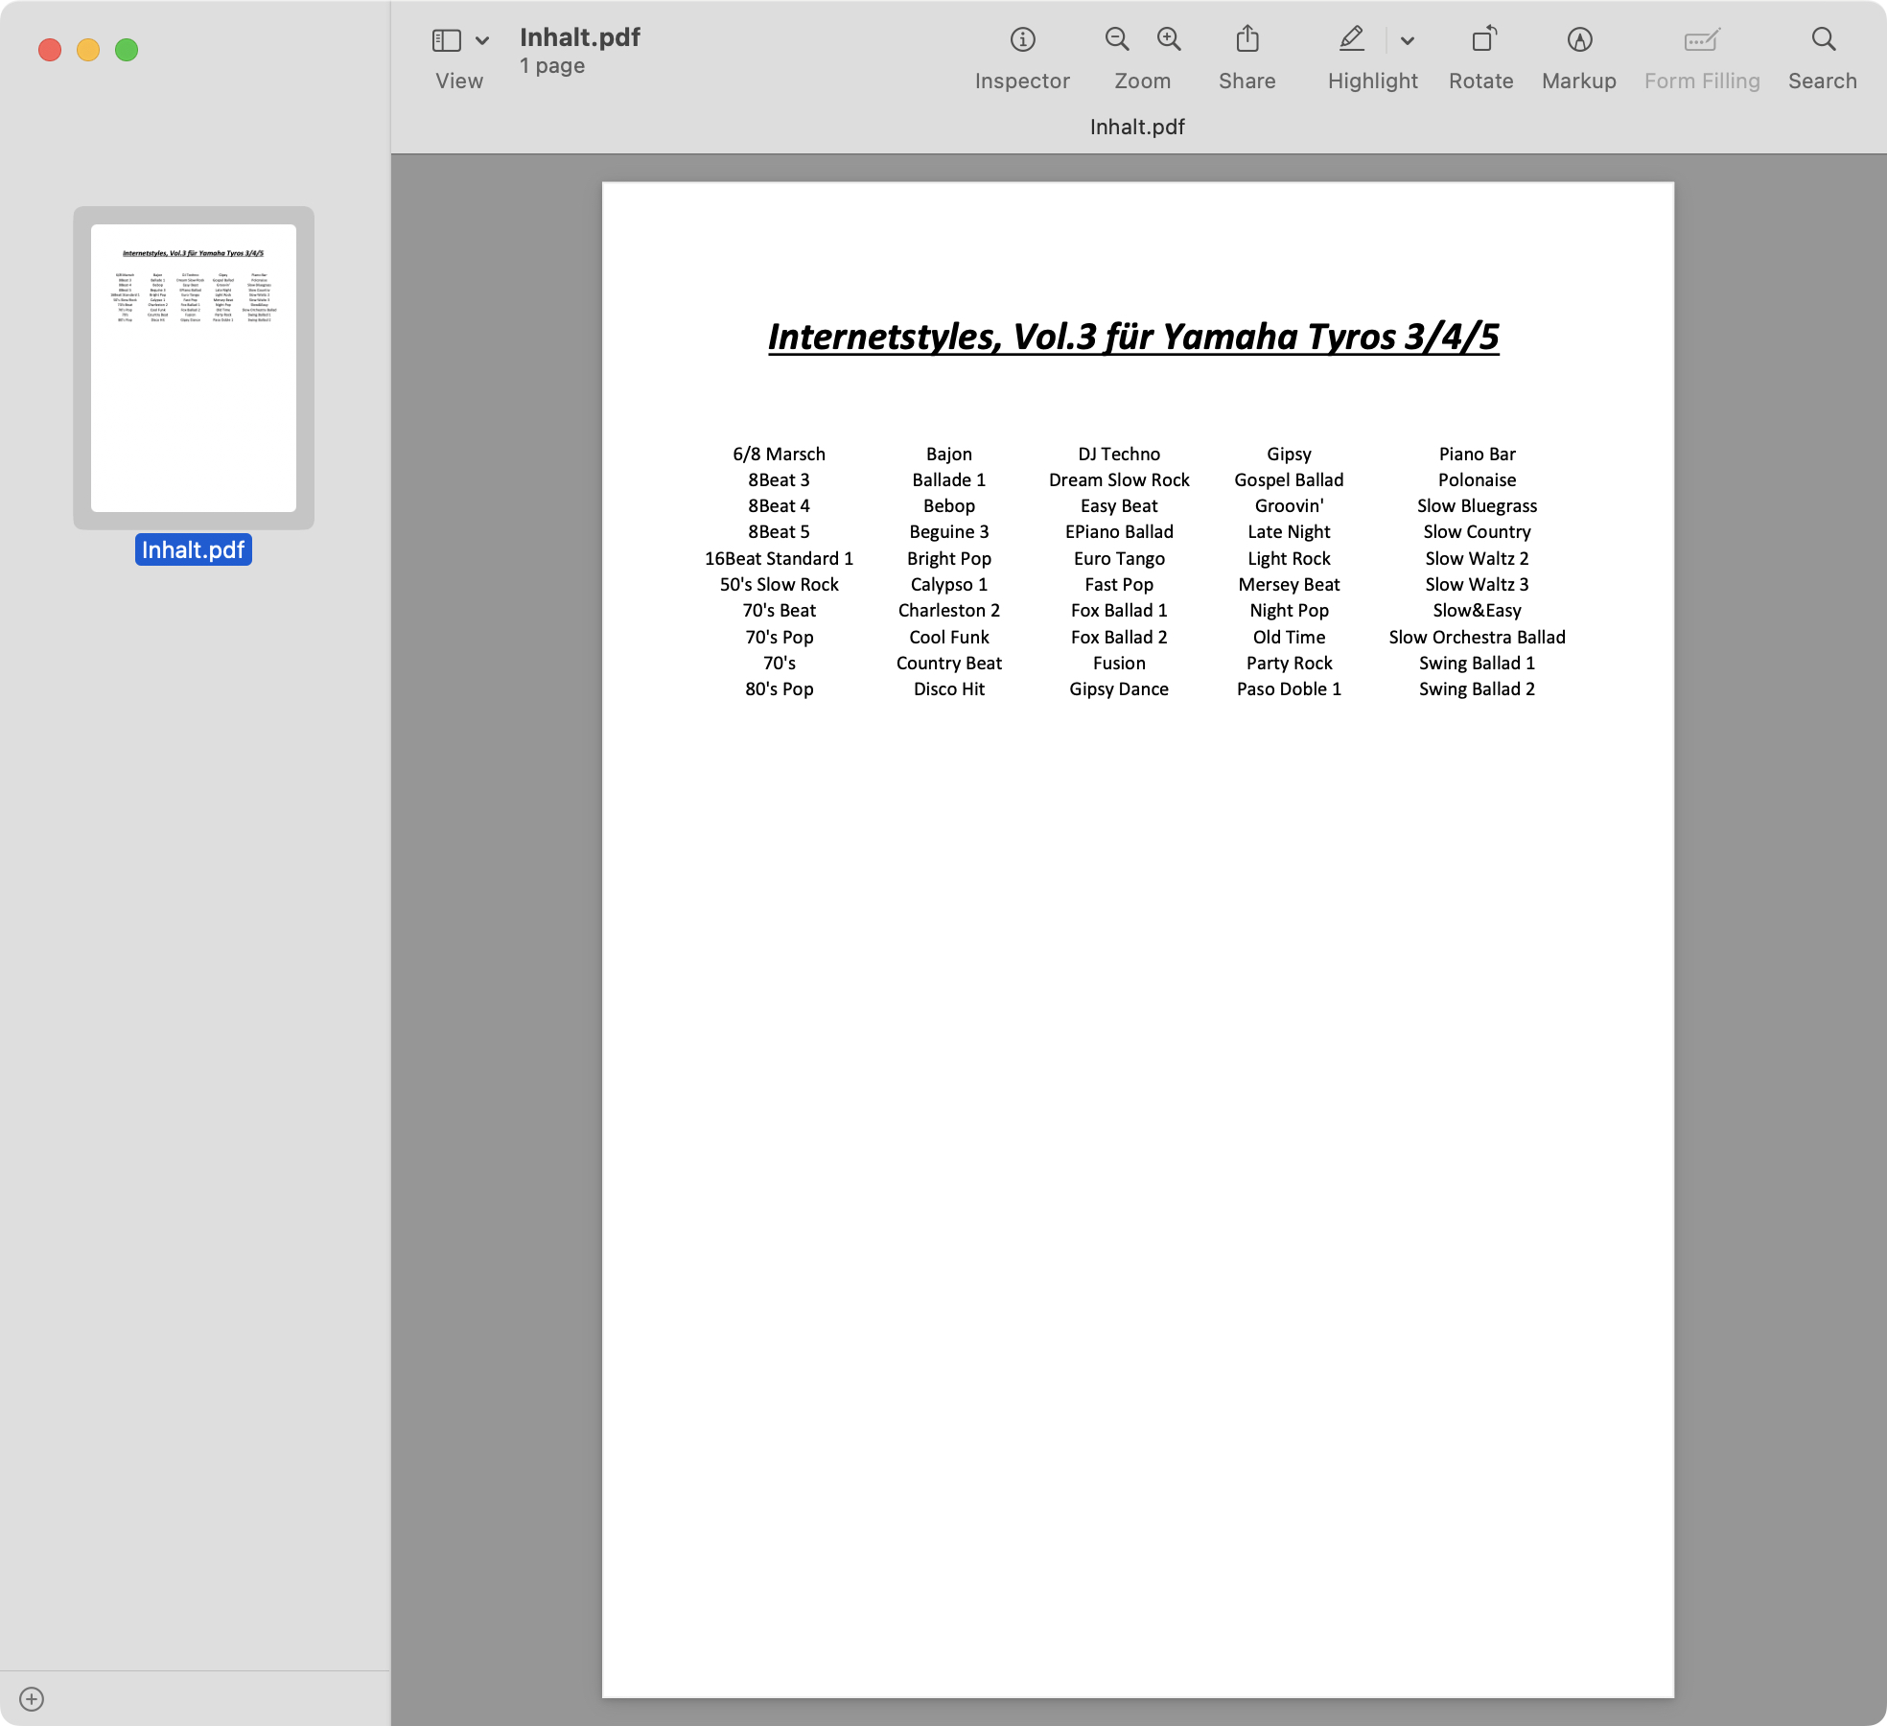This screenshot has height=1726, width=1887.
Task: Click the add page plus icon
Action: pyautogui.click(x=32, y=1699)
